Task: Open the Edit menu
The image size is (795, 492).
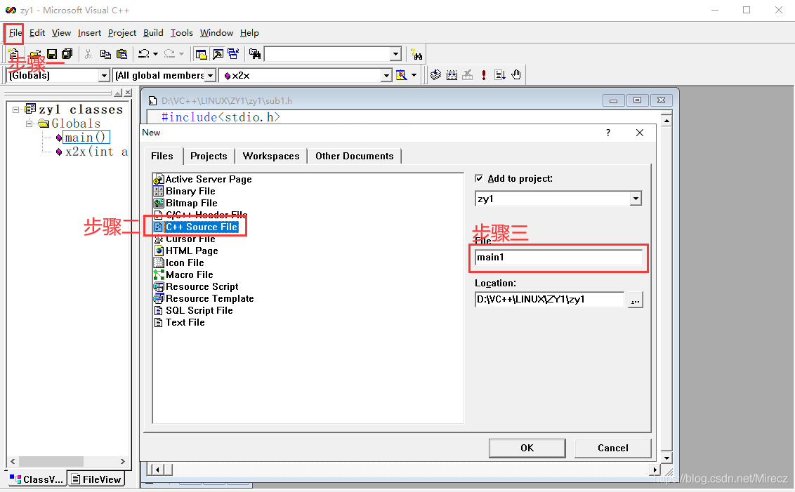Action: 37,32
